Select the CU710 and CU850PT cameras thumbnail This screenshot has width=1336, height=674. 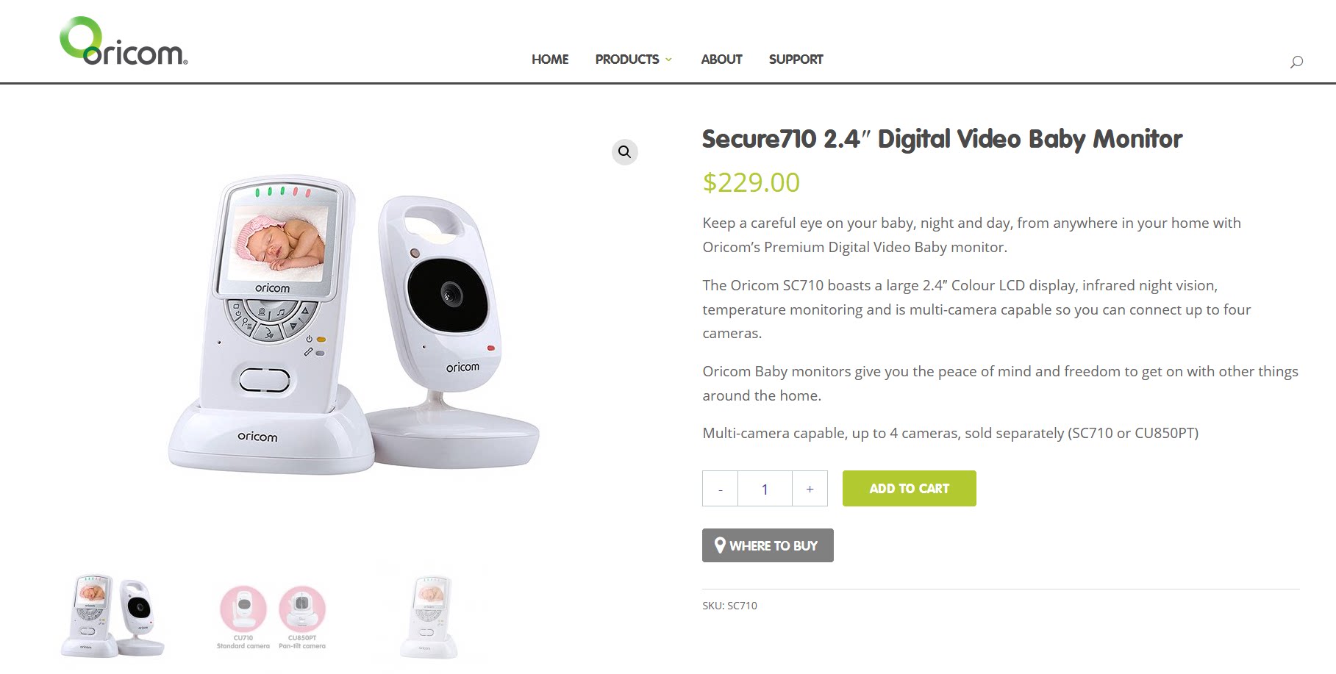point(272,617)
